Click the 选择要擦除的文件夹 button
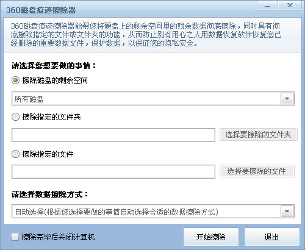The image size is (305, 250). tap(259, 135)
